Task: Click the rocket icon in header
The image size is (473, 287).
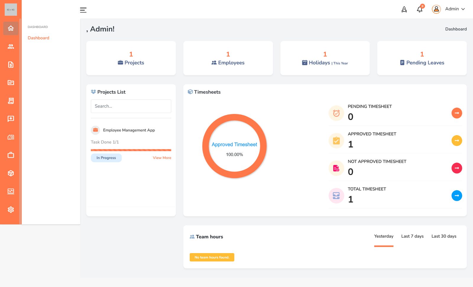Action: (404, 10)
